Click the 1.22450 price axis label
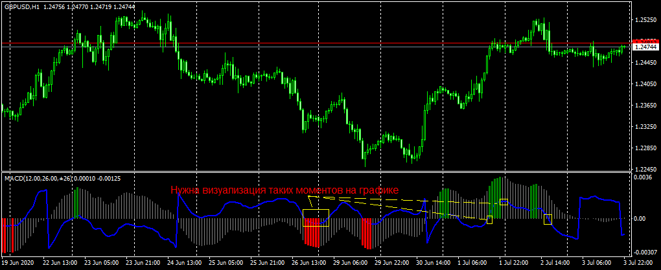This screenshot has height=270, width=661. [x=646, y=170]
